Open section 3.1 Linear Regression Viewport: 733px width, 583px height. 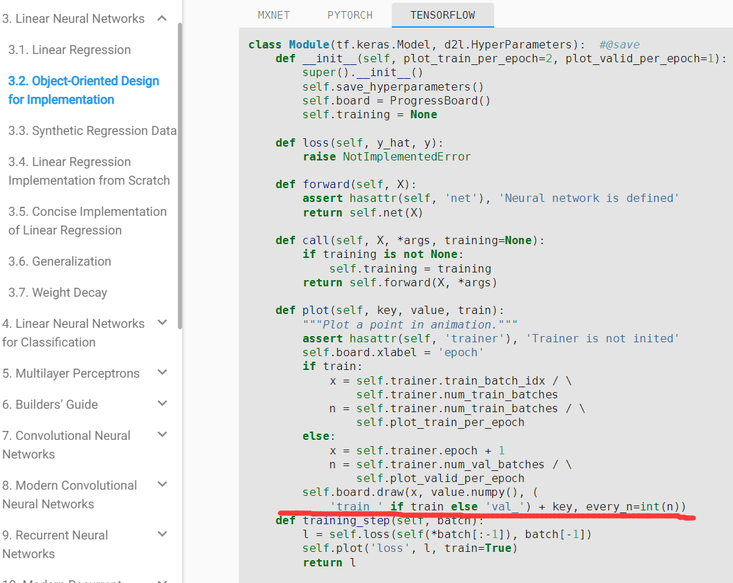pos(70,50)
